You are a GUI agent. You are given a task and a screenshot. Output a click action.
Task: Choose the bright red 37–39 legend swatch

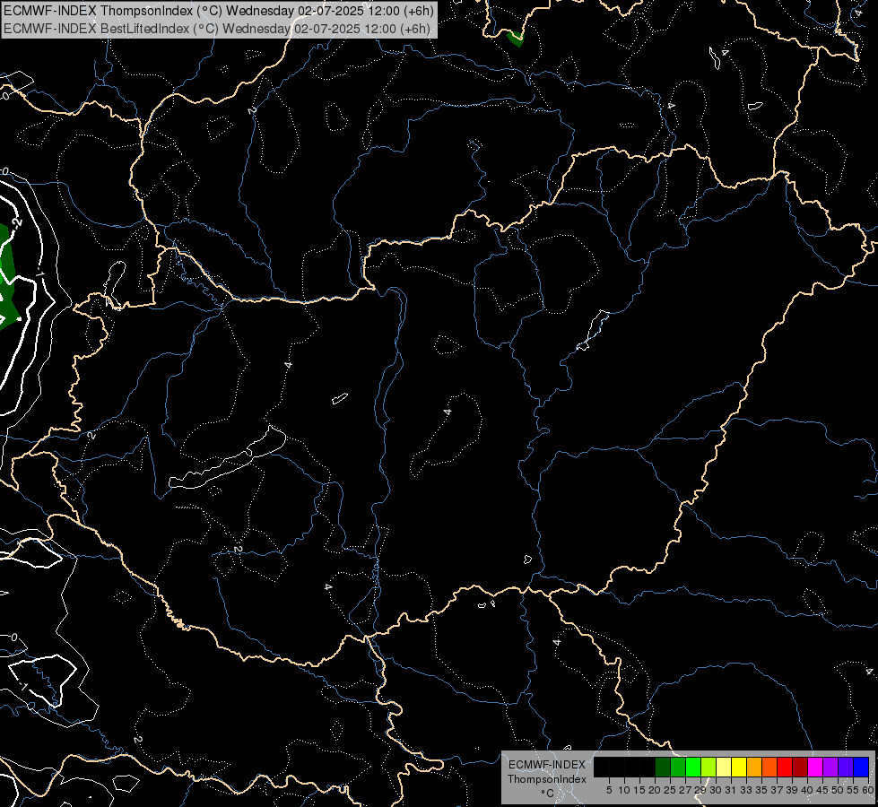coord(785,768)
